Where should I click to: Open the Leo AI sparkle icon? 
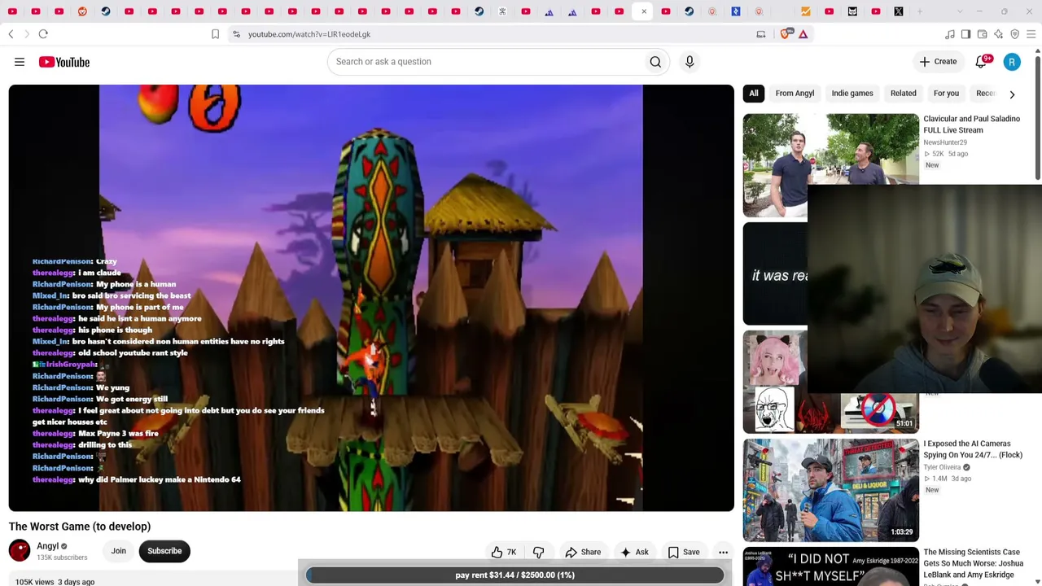tap(999, 34)
